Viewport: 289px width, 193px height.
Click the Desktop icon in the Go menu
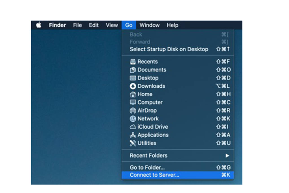[133, 78]
